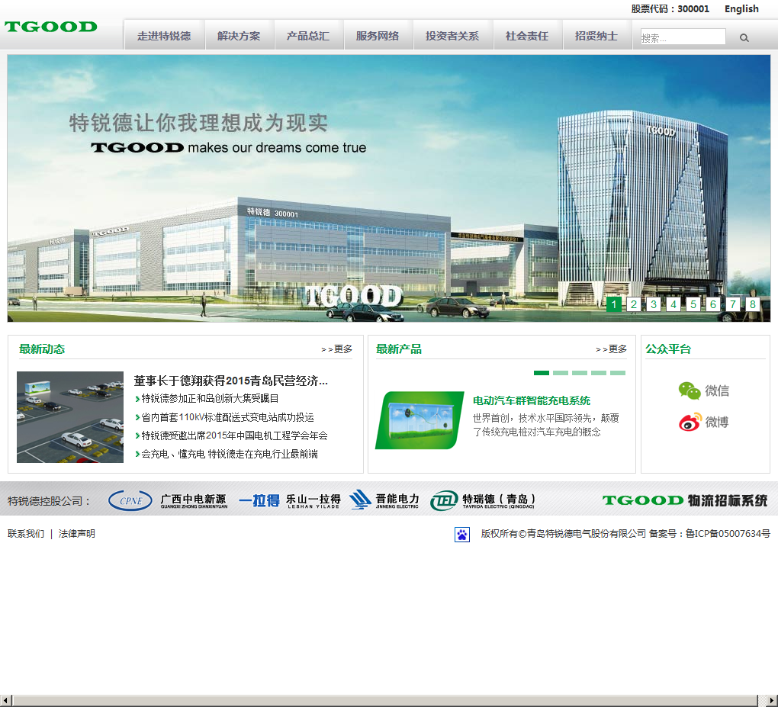Screen dimensions: 778x707
Task: Select the first product carousel indicator bar
Action: tap(542, 373)
